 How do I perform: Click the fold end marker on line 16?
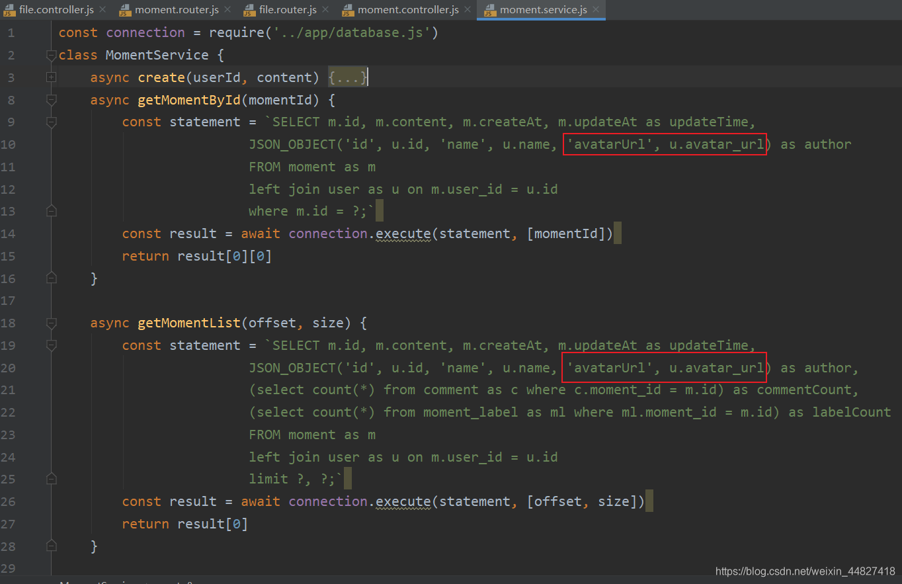[x=52, y=278]
